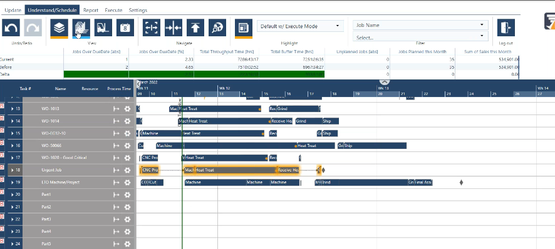
Task: Click the ETO Machine/Project due-date diamond
Action: [x=461, y=183]
